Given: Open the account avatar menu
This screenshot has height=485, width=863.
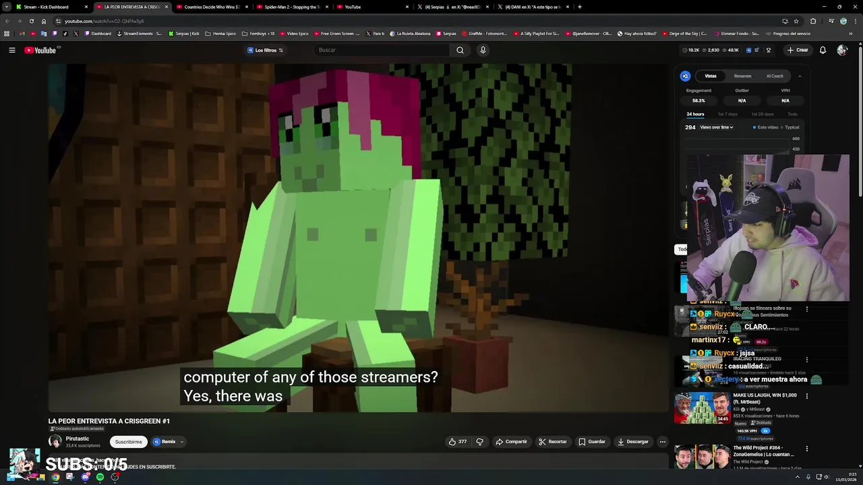Looking at the screenshot, I should 841,50.
